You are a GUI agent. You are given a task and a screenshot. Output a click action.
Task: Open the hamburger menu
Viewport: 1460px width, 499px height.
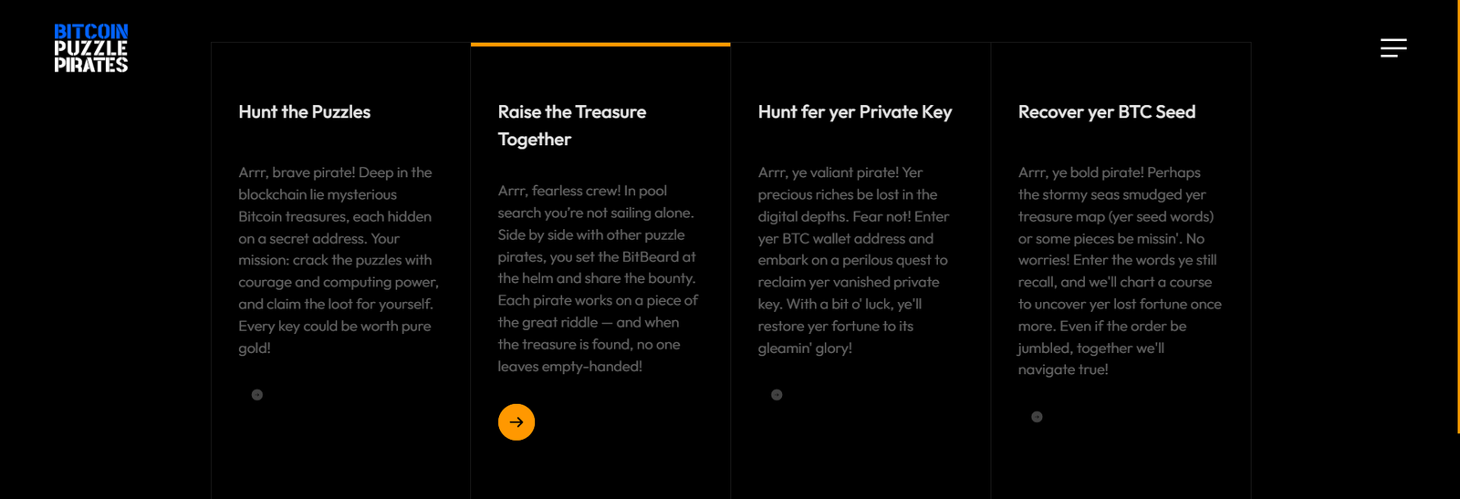click(1392, 47)
